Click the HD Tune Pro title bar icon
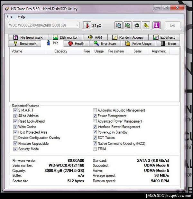The image size is (193, 199). [x=7, y=9]
